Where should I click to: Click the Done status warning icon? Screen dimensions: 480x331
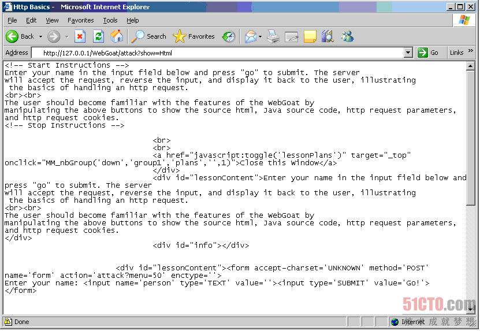point(8,322)
